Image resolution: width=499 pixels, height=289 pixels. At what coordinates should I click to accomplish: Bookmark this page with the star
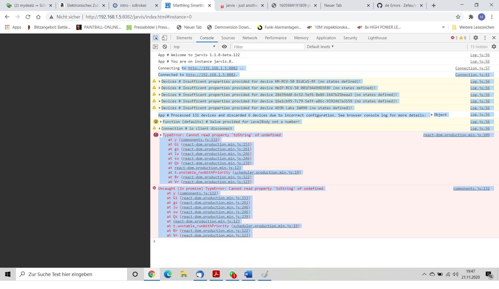[458, 17]
